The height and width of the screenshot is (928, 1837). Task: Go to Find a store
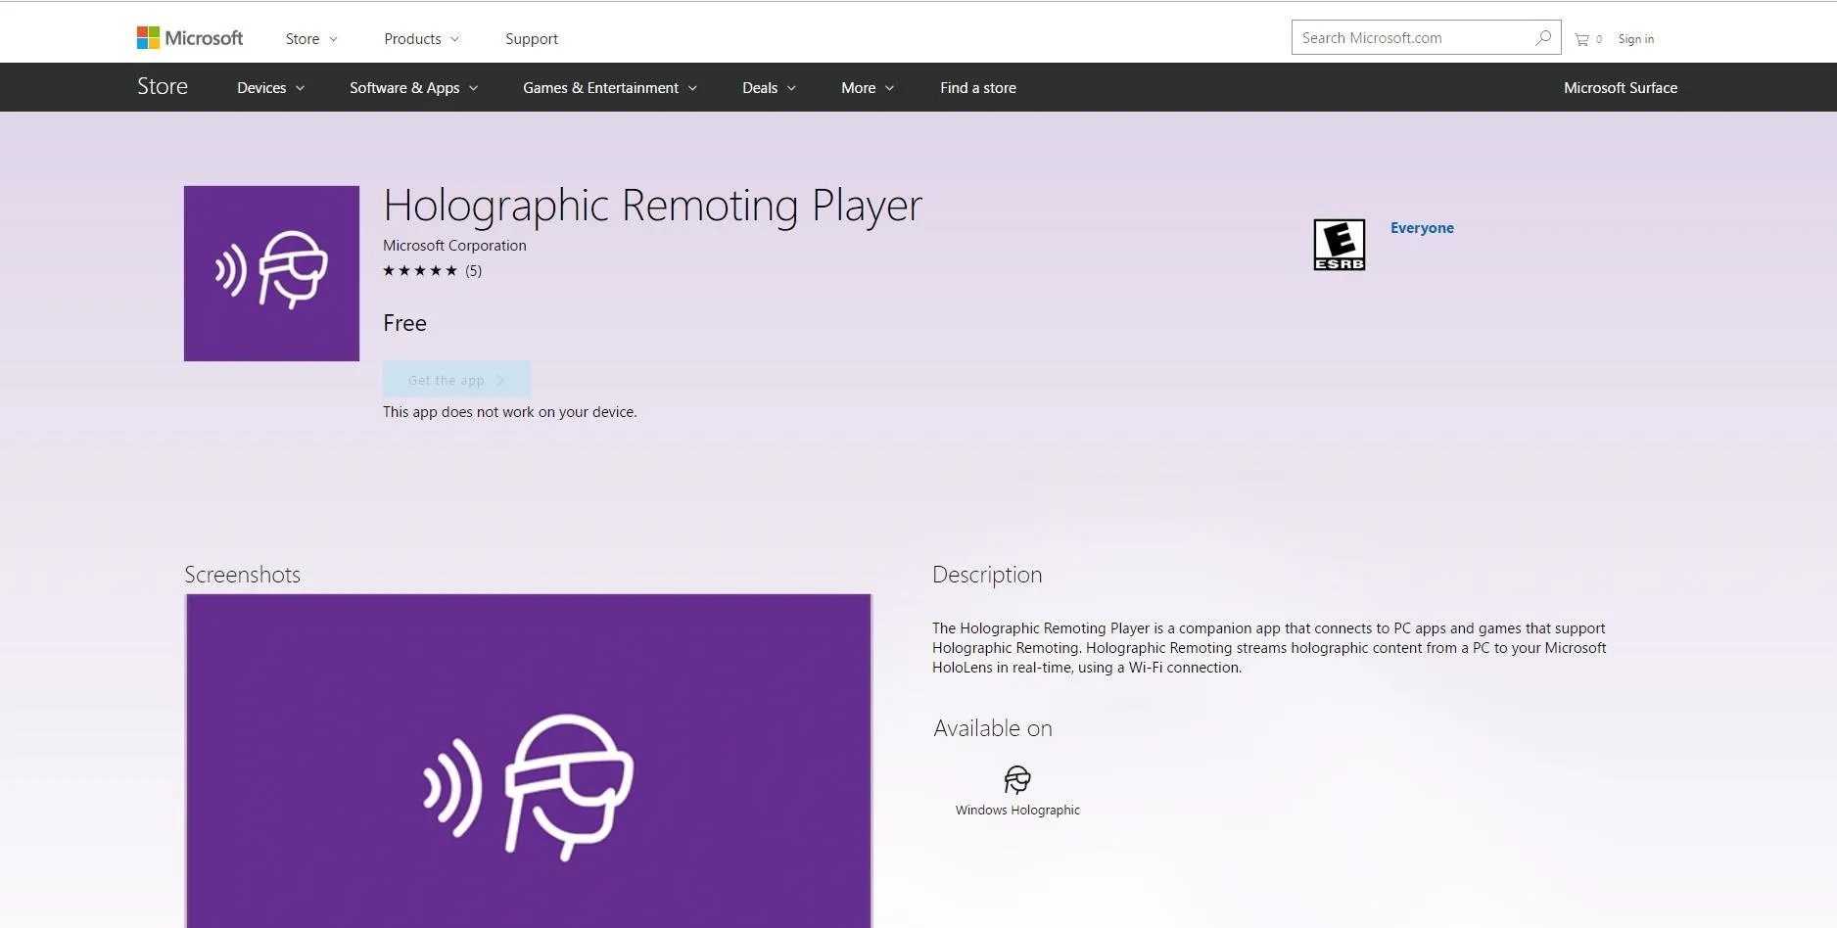pos(978,88)
